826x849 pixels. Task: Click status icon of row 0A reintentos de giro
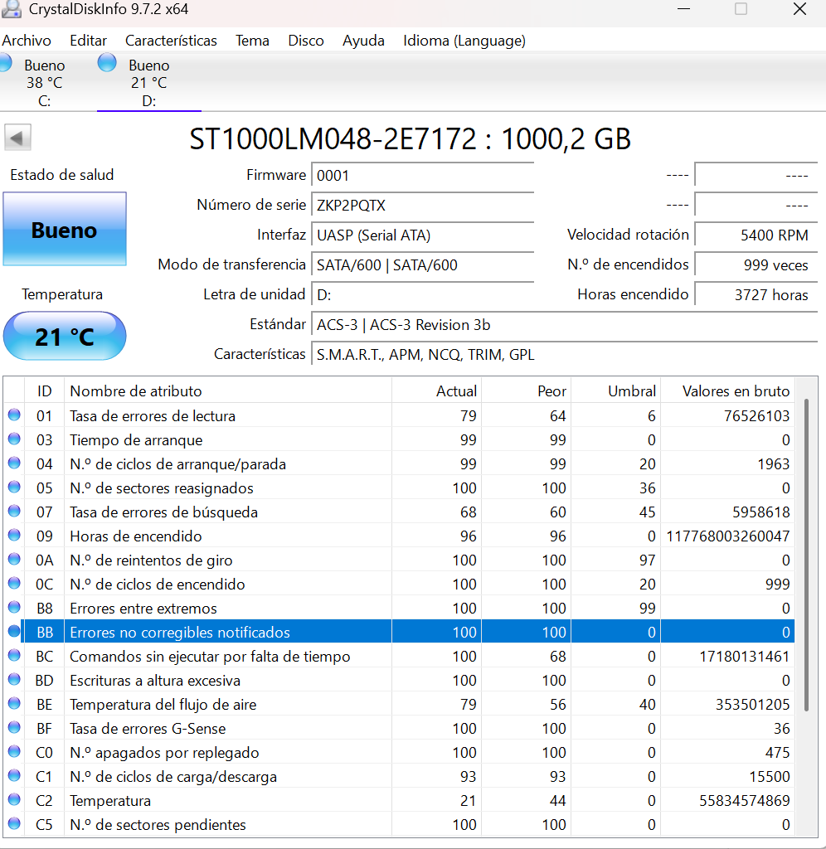coord(14,560)
